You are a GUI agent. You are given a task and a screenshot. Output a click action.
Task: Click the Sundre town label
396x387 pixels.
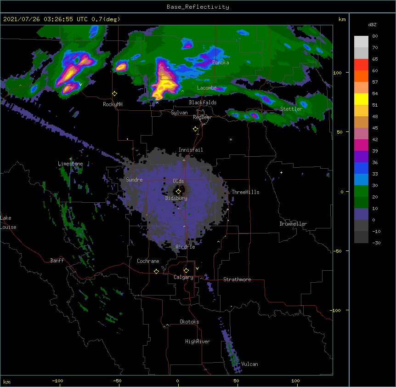[x=134, y=180]
